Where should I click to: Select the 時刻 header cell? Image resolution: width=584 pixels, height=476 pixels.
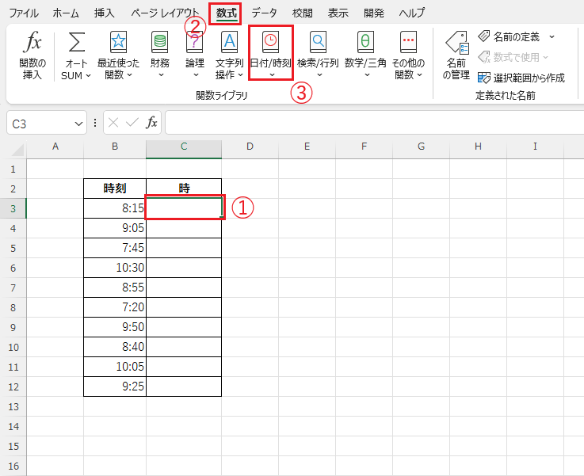pos(115,188)
